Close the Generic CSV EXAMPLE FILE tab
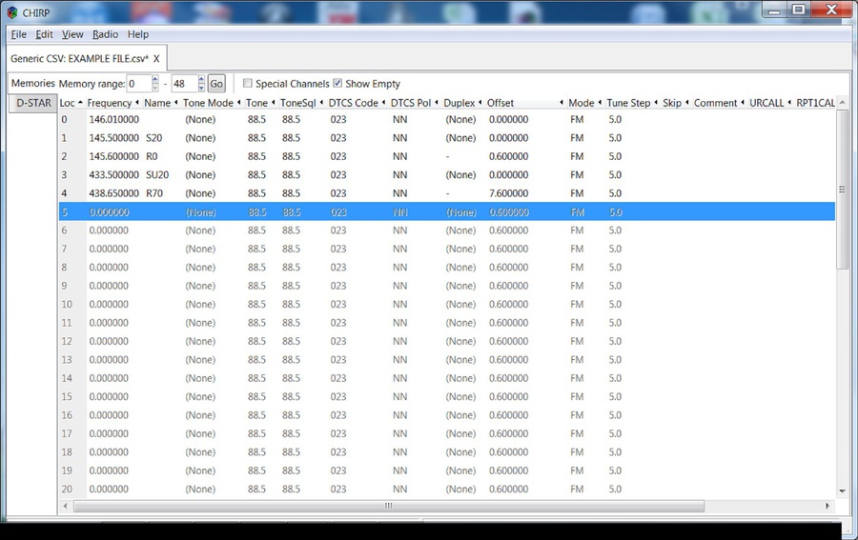 (156, 59)
